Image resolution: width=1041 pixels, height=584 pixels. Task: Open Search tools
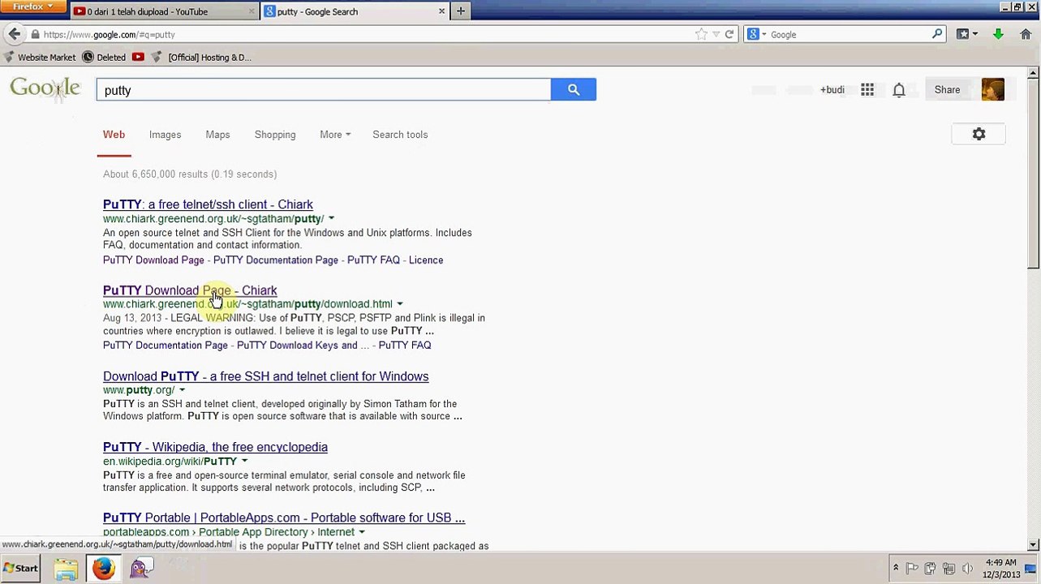(x=400, y=135)
